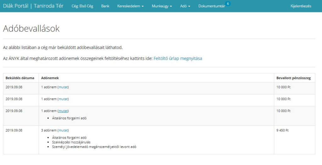The width and height of the screenshot is (322, 165).
Task: Click the blue notification badge showing 6
Action: tap(228, 3)
